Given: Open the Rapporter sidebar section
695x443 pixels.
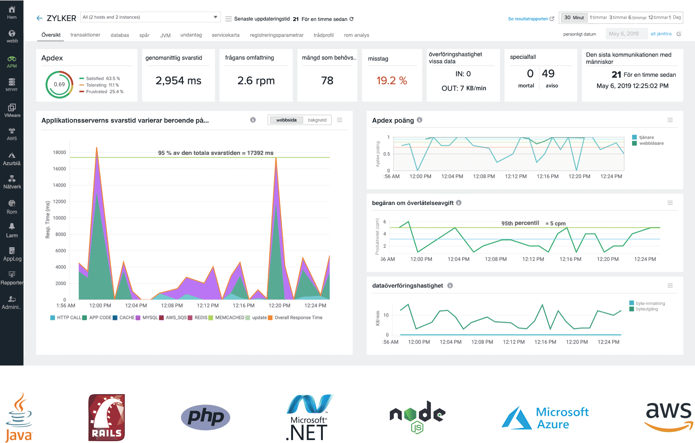Looking at the screenshot, I should coord(12,278).
